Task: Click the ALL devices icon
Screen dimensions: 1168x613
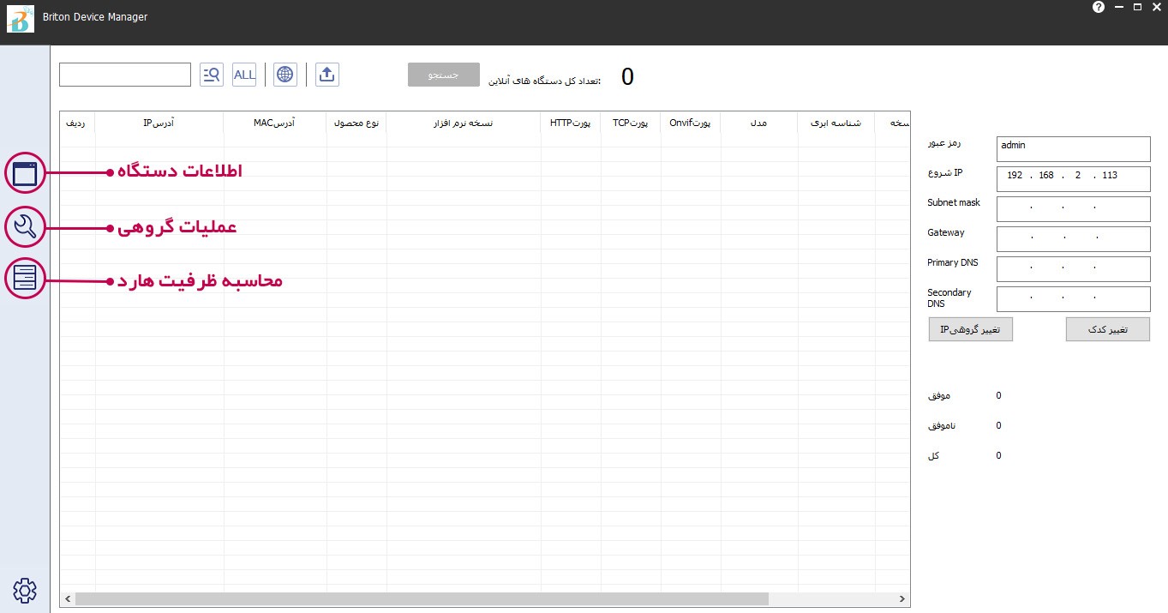Action: 244,75
